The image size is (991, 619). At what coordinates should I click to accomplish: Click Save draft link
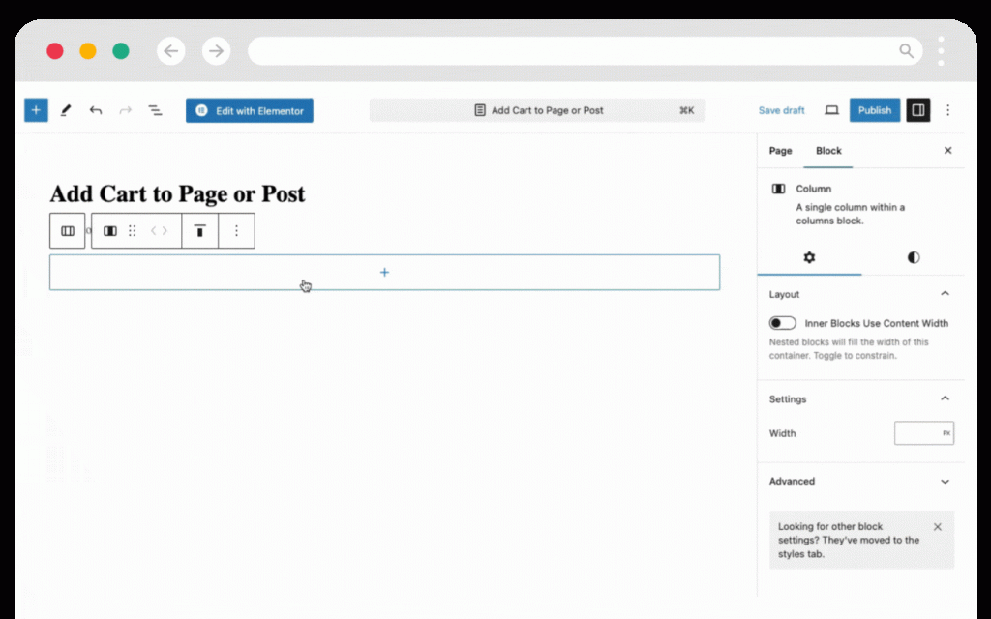click(781, 110)
